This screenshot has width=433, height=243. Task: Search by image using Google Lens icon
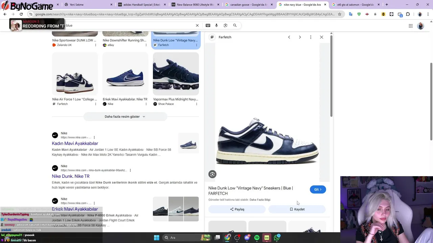tap(225, 25)
